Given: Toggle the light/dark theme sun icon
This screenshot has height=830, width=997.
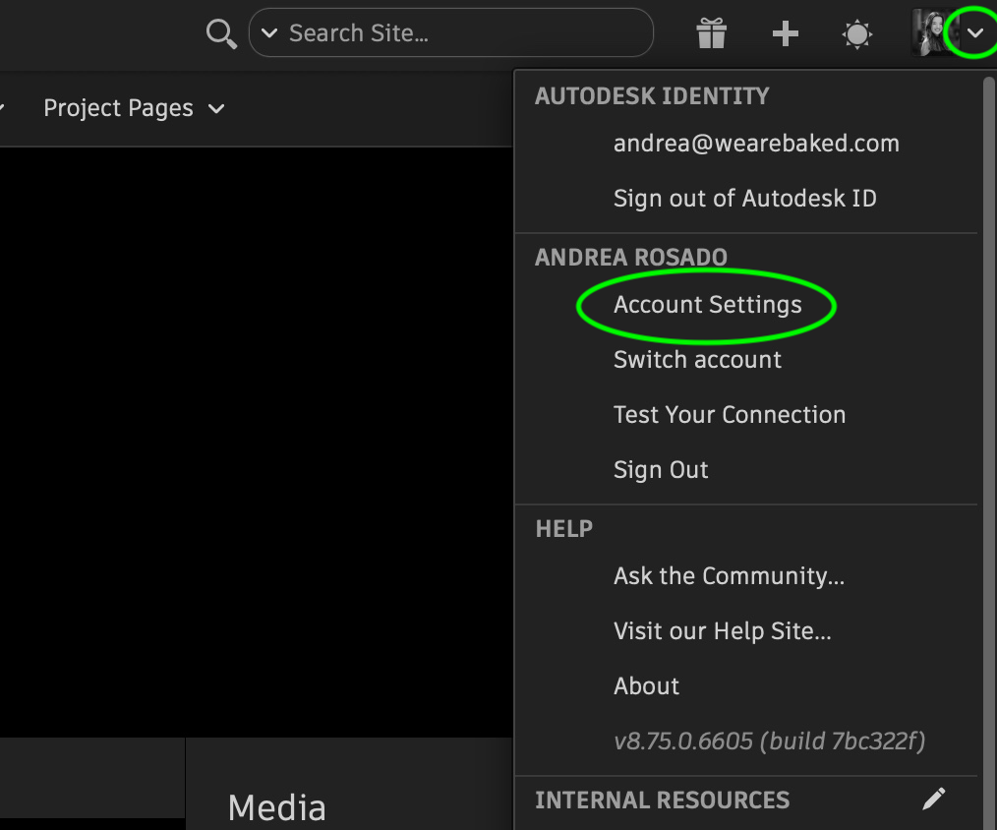Looking at the screenshot, I should coord(857,34).
